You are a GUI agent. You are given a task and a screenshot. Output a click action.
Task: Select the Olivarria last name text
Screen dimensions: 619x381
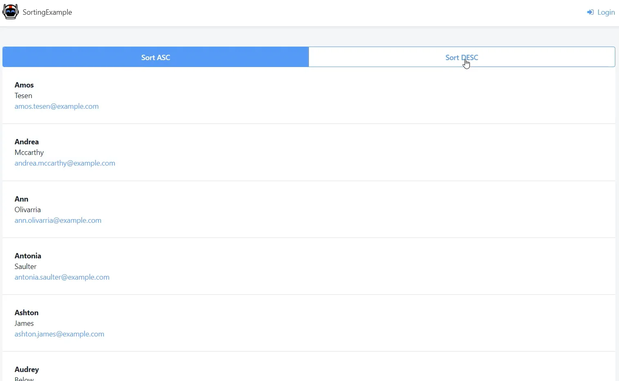click(27, 210)
